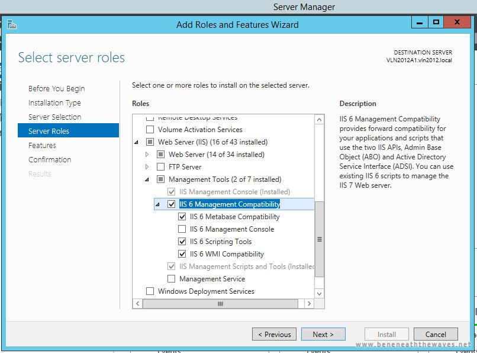Collapse the Web Server (IIS) tree node
Image resolution: width=477 pixels, height=353 pixels.
pos(136,142)
